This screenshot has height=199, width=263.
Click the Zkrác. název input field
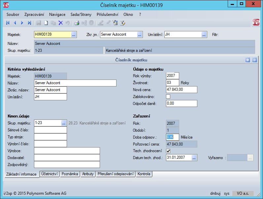click(x=50, y=90)
